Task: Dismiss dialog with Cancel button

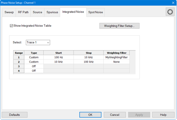Action: [x=115, y=115]
